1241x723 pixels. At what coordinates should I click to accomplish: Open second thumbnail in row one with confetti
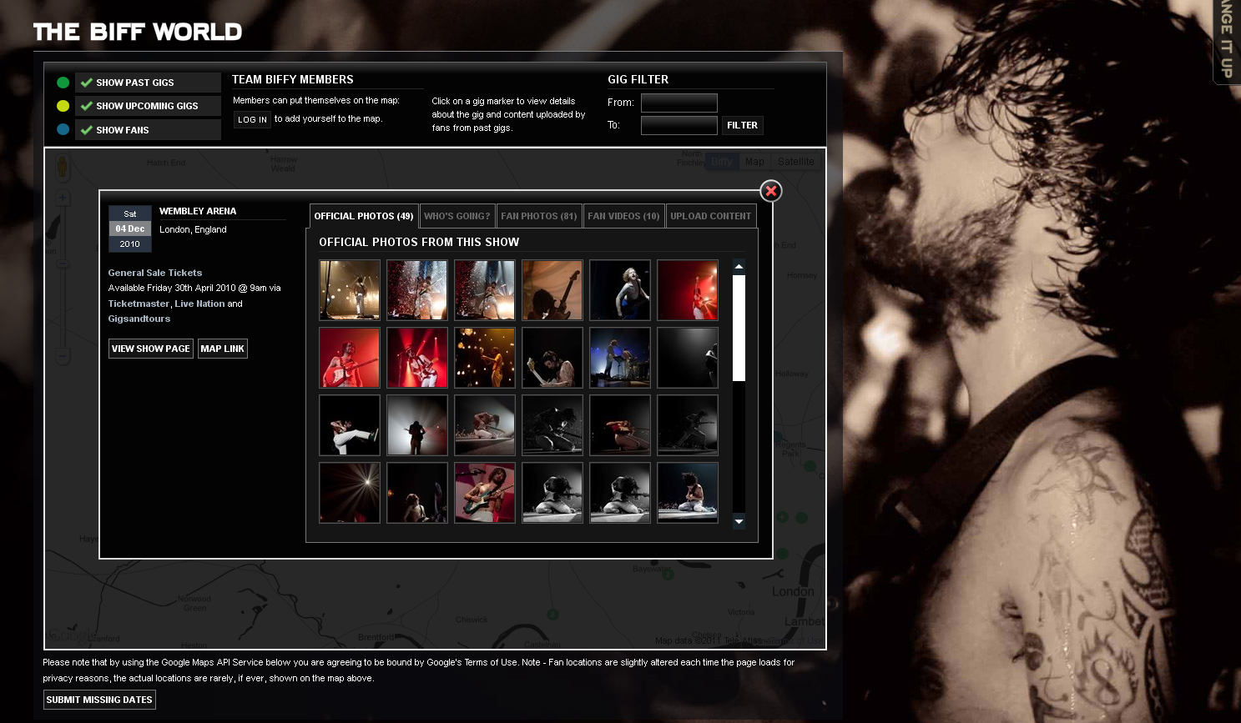click(x=417, y=290)
